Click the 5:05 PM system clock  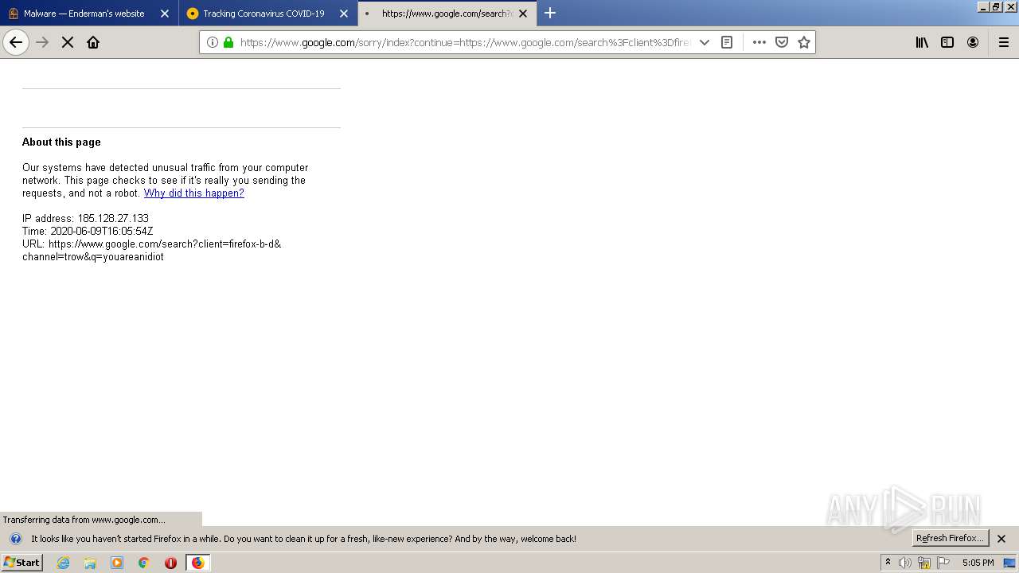[978, 563]
